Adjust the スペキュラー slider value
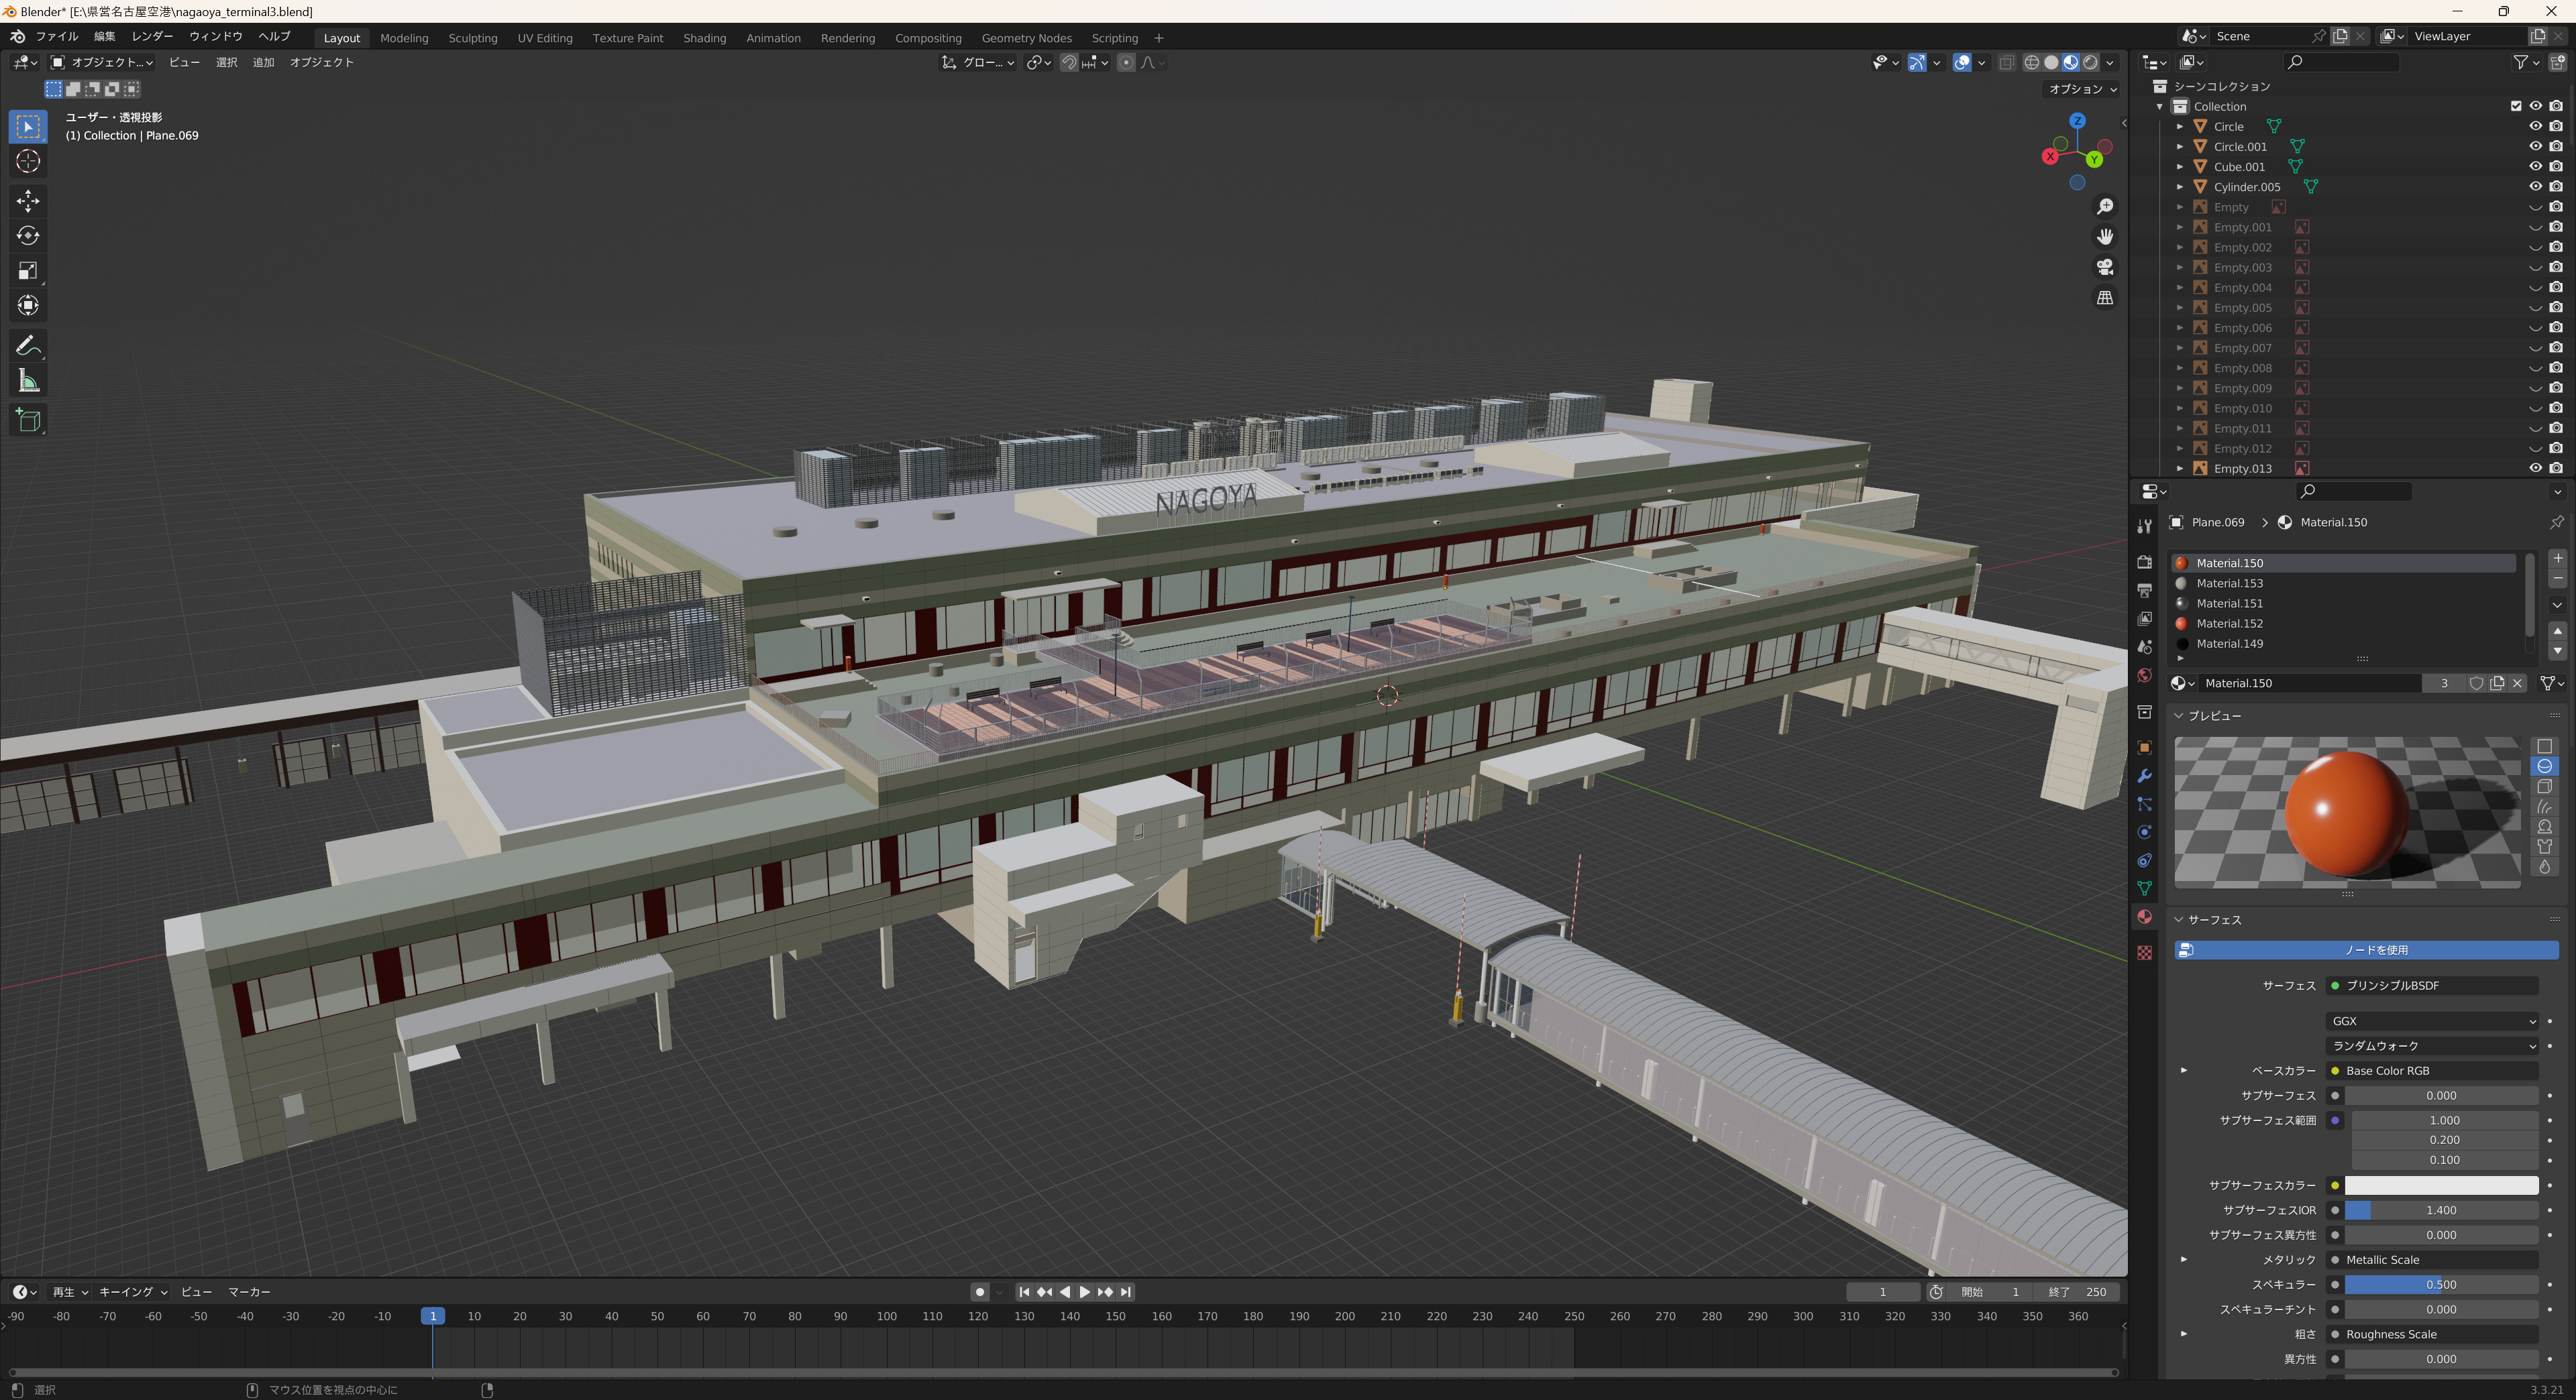 pos(2441,1285)
